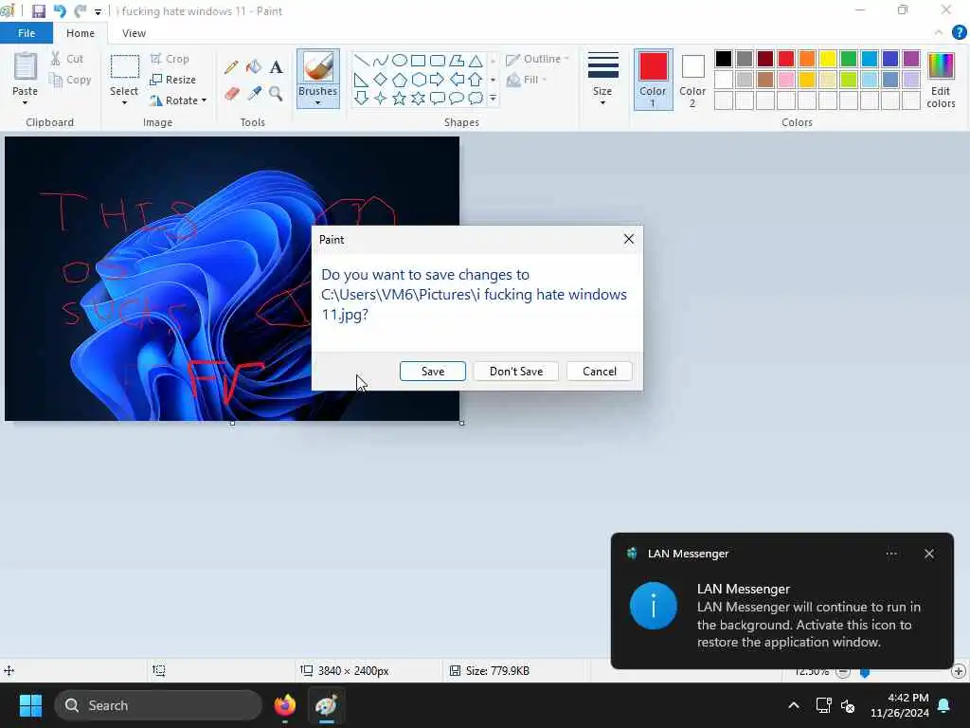
Task: Switch to the View tab
Action: [134, 33]
